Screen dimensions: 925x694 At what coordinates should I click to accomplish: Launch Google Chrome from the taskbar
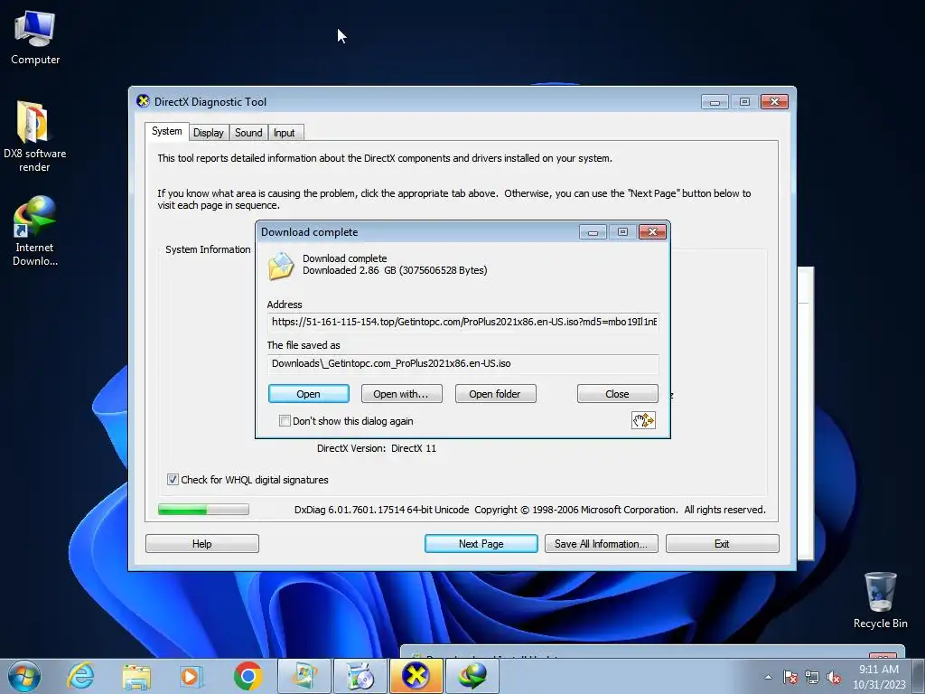coord(248,676)
